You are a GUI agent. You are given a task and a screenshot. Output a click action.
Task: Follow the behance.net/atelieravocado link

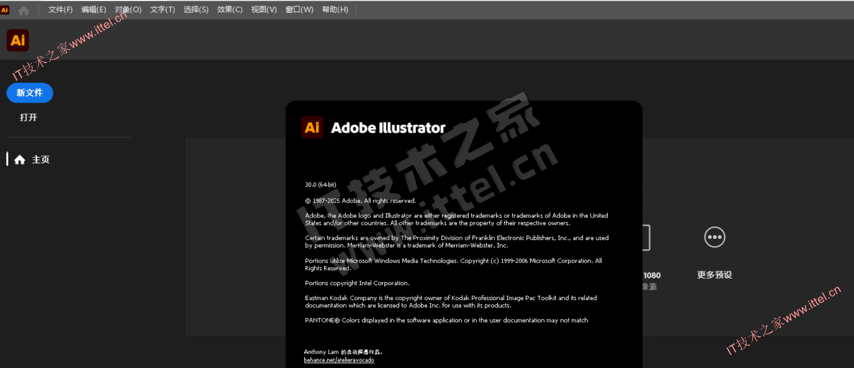(339, 360)
